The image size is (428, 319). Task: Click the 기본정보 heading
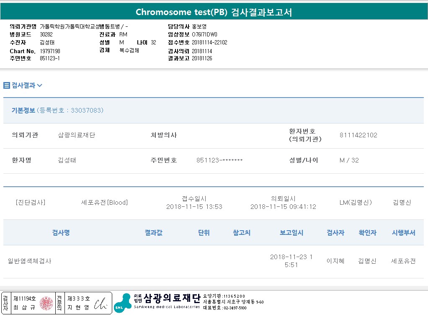(23, 110)
